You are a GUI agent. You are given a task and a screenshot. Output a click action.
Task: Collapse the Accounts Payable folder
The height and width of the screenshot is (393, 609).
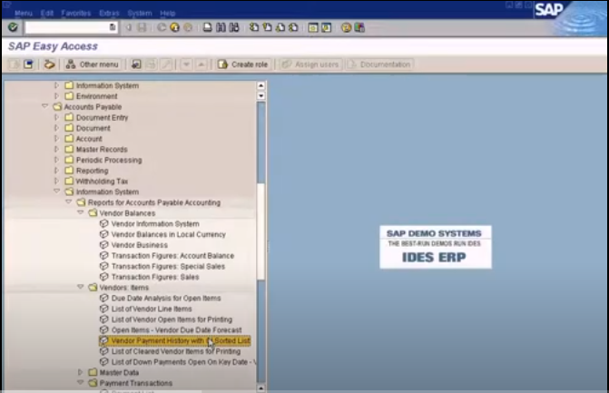(x=44, y=106)
